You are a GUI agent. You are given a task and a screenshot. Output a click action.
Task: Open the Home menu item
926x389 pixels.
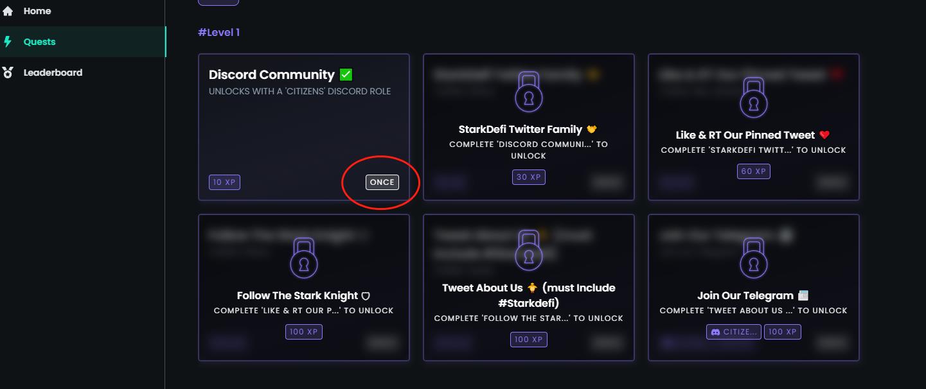coord(37,11)
